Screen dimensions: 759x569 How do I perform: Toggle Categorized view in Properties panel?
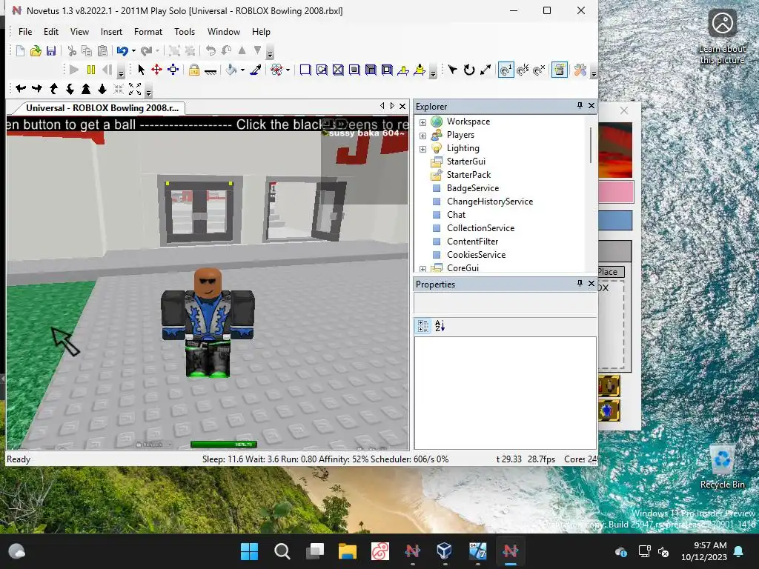pyautogui.click(x=422, y=326)
